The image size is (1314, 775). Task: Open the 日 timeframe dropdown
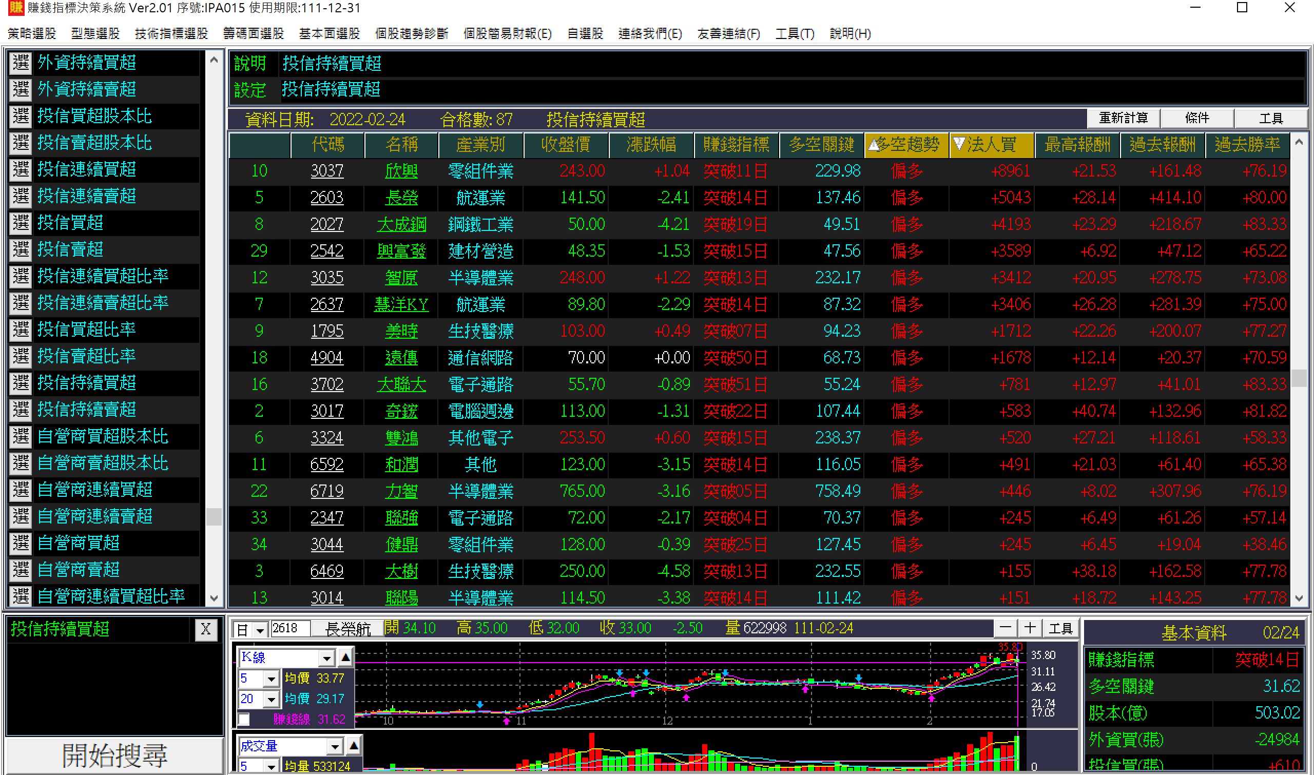click(x=260, y=630)
